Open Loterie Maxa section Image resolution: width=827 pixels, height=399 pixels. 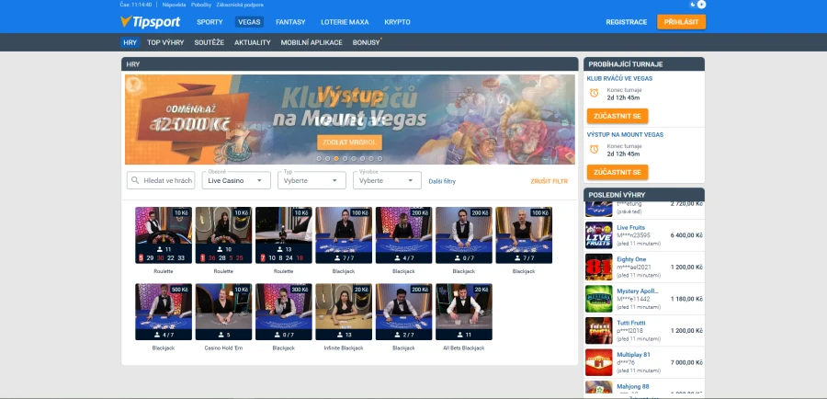click(345, 22)
